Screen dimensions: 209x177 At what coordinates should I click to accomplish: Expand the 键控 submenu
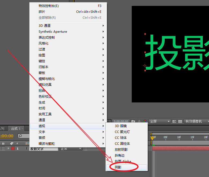[68, 61]
